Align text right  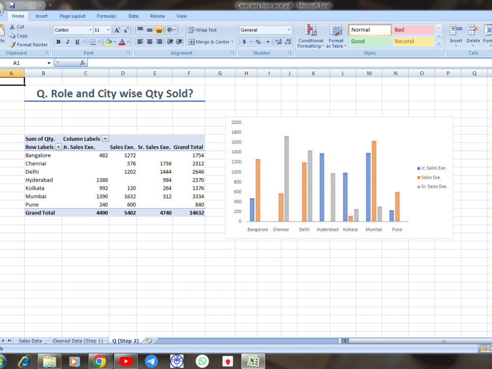pos(159,42)
